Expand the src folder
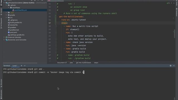 tap(6, 17)
